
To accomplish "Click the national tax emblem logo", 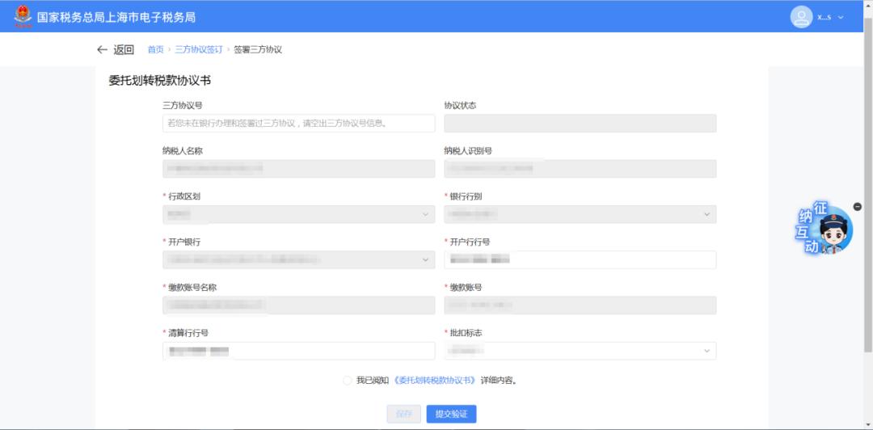I will [x=22, y=16].
